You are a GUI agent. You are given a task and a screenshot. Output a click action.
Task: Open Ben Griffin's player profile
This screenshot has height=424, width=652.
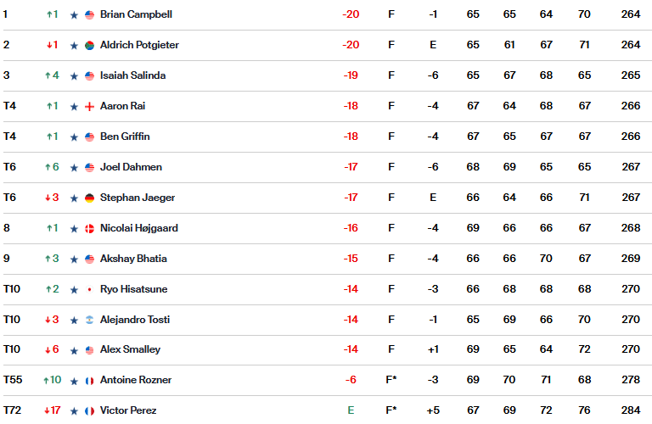coord(125,137)
